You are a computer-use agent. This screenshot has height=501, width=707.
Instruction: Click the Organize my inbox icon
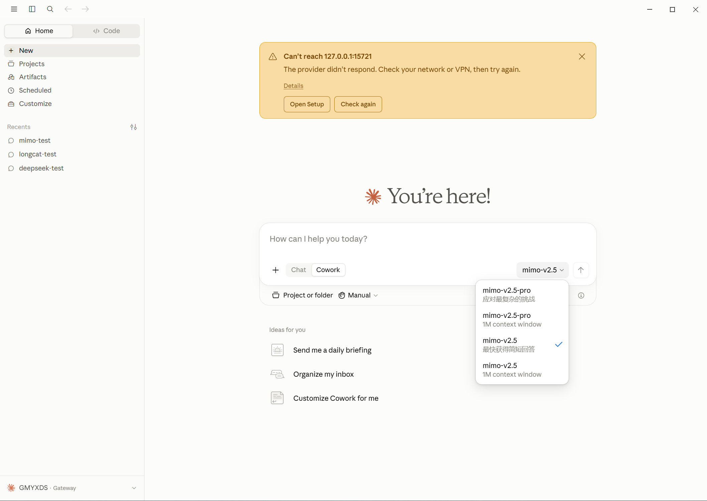point(277,374)
